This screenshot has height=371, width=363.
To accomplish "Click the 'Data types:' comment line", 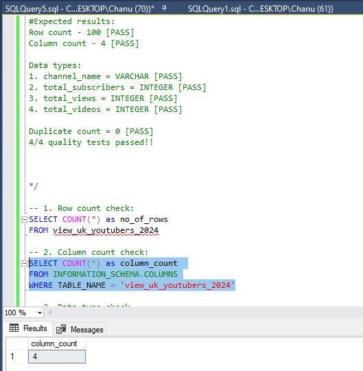I will click(55, 65).
